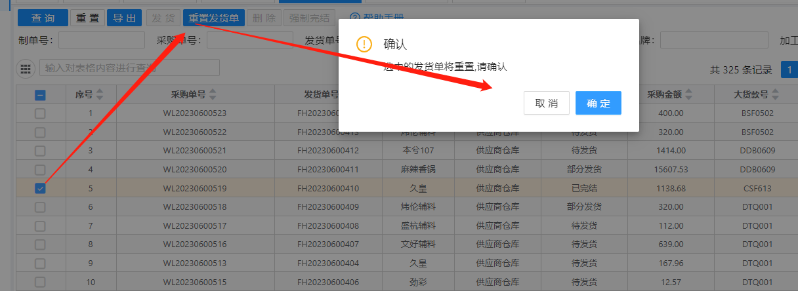The height and width of the screenshot is (291, 798).
Task: Check the checkbox for row 1
Action: pos(40,113)
